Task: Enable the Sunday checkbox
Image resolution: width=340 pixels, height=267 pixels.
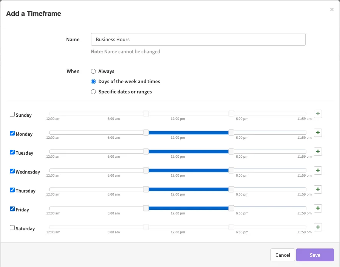Action: [x=12, y=114]
